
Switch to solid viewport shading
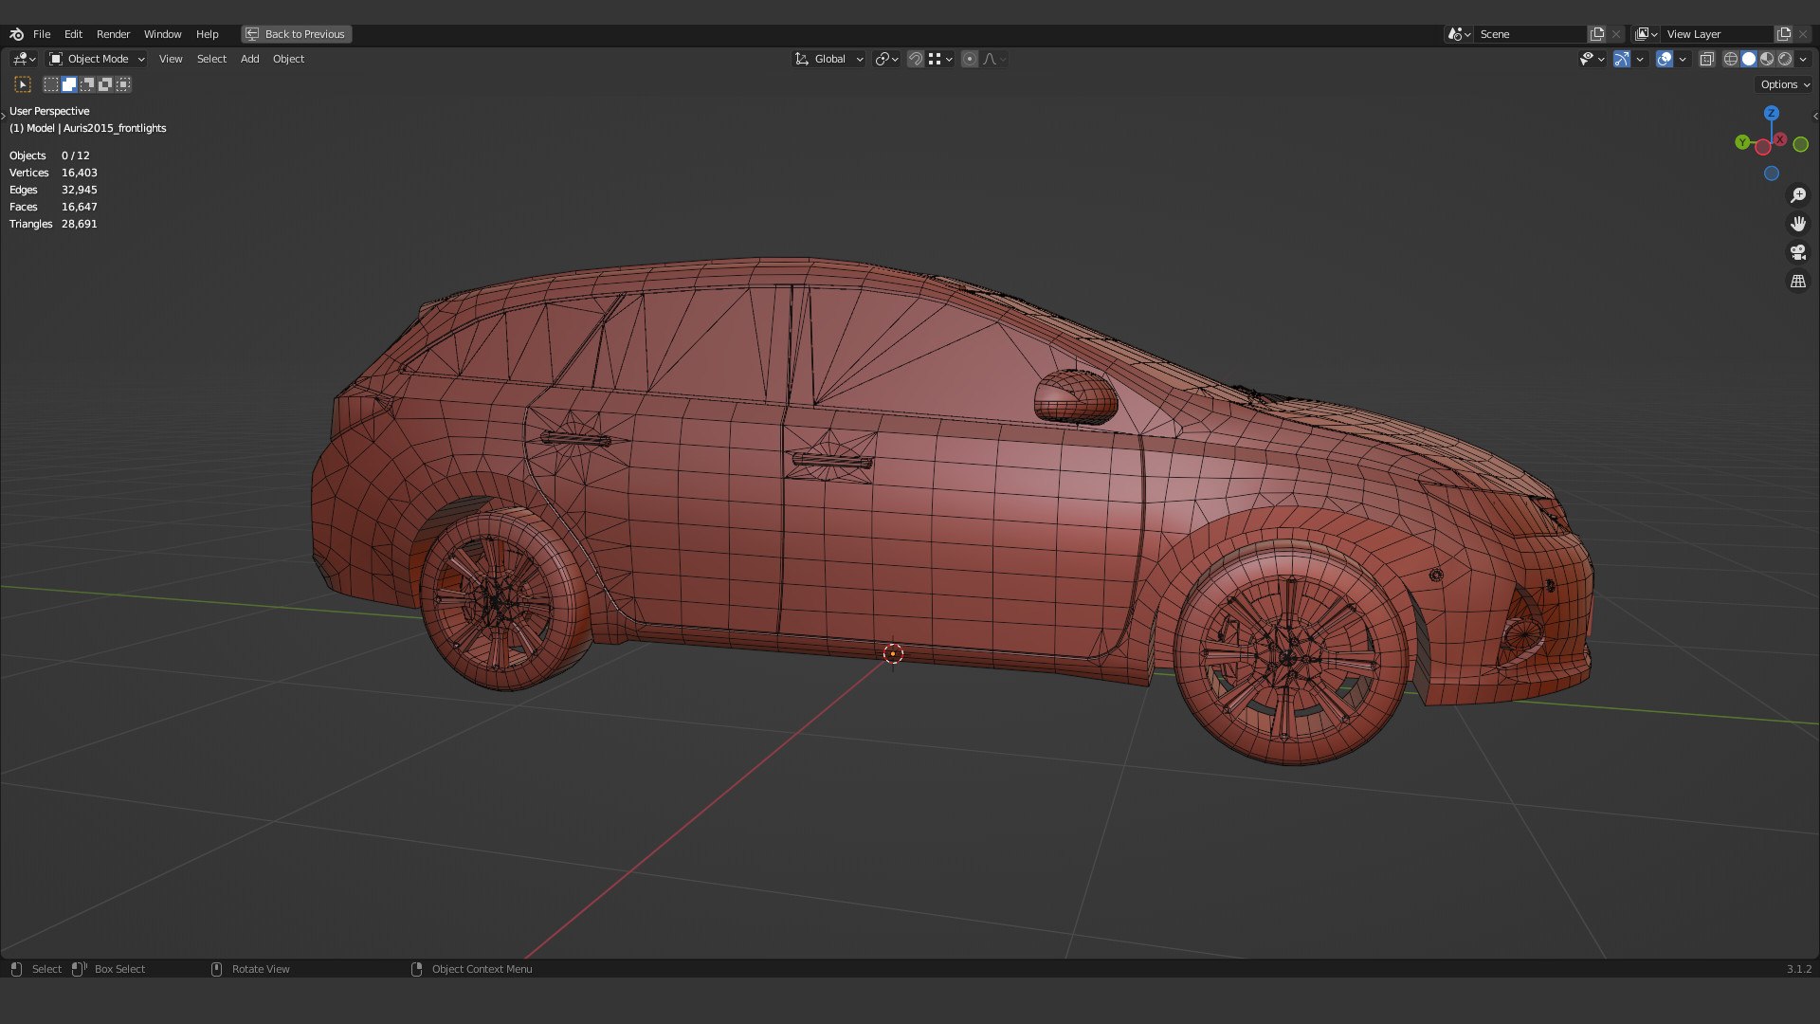tap(1749, 59)
